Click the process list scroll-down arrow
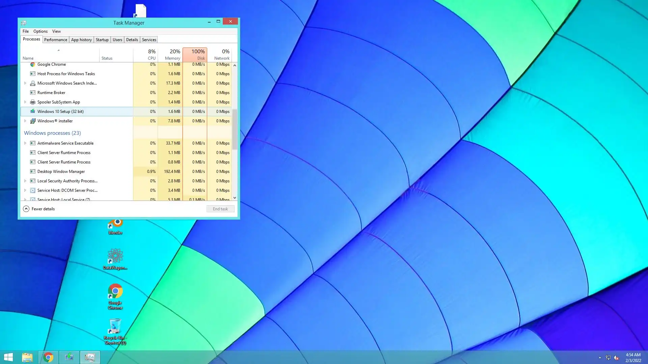 (235, 198)
